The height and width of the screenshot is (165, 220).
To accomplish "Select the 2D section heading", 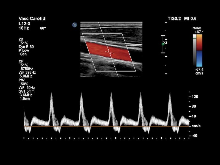I will click(21, 39).
